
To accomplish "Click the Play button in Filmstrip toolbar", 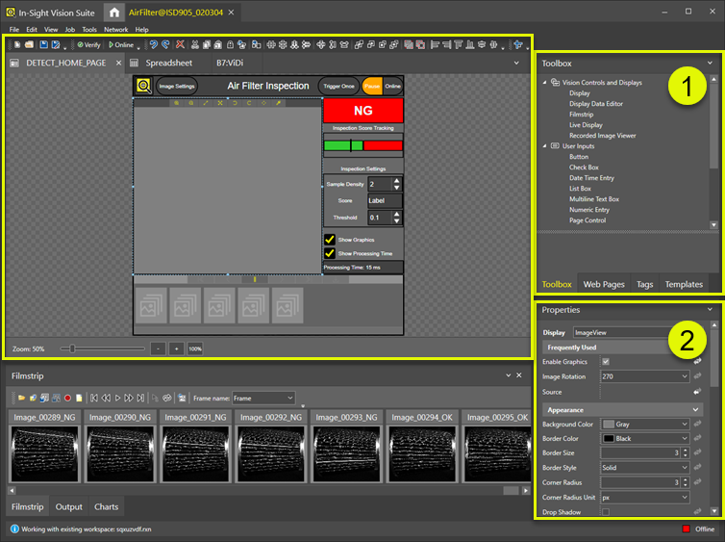I will pyautogui.click(x=117, y=398).
